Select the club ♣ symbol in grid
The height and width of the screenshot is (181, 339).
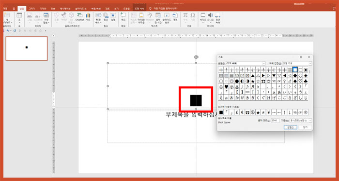(x=306, y=81)
